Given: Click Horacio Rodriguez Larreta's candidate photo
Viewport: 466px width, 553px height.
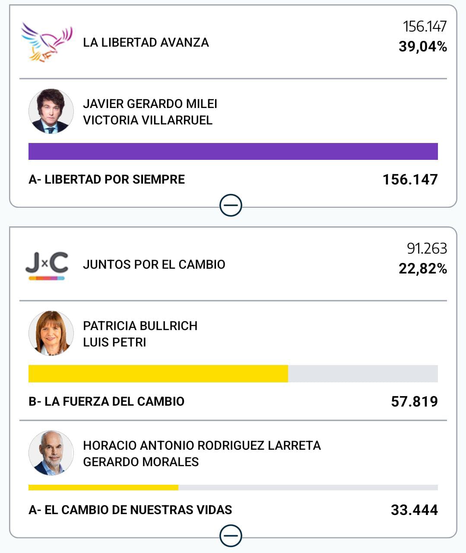Looking at the screenshot, I should coord(51,453).
